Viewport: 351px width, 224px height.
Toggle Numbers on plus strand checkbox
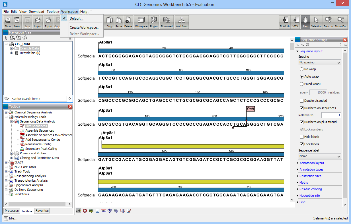(x=301, y=122)
